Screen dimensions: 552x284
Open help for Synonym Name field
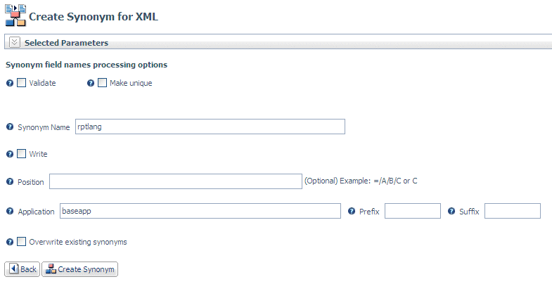(10, 127)
